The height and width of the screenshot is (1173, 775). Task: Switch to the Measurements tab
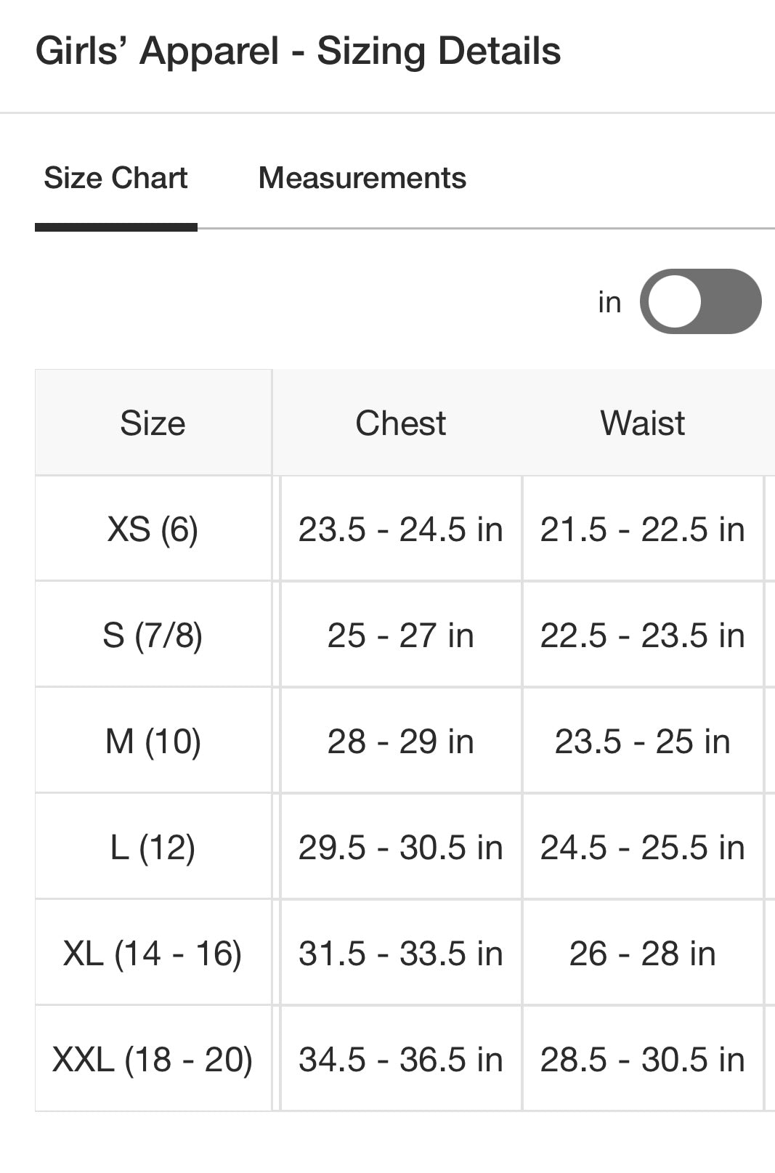362,178
